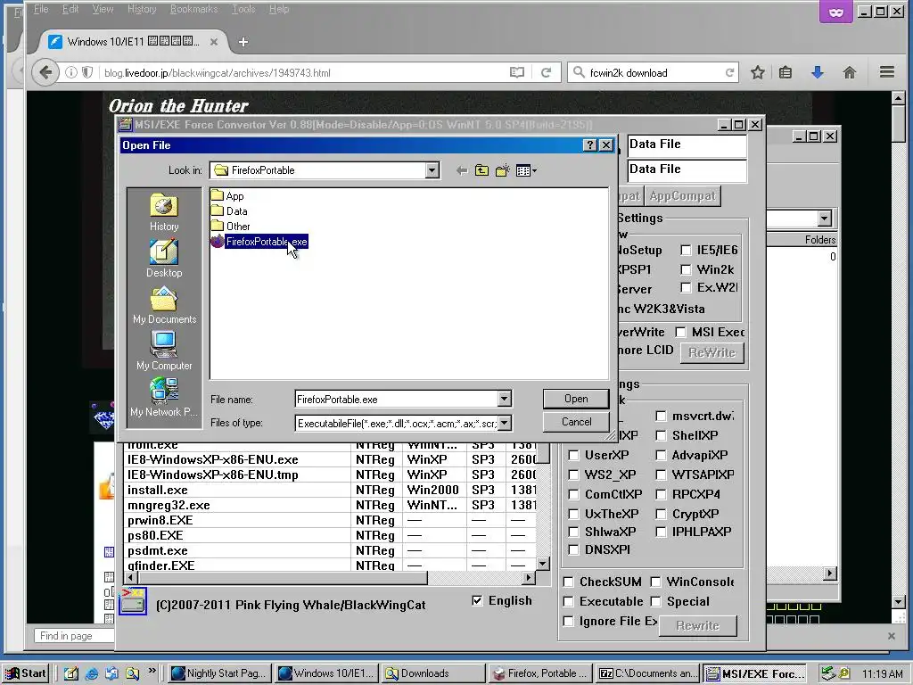Select the mngreg32.exe row
The image size is (913, 685).
pyautogui.click(x=330, y=505)
